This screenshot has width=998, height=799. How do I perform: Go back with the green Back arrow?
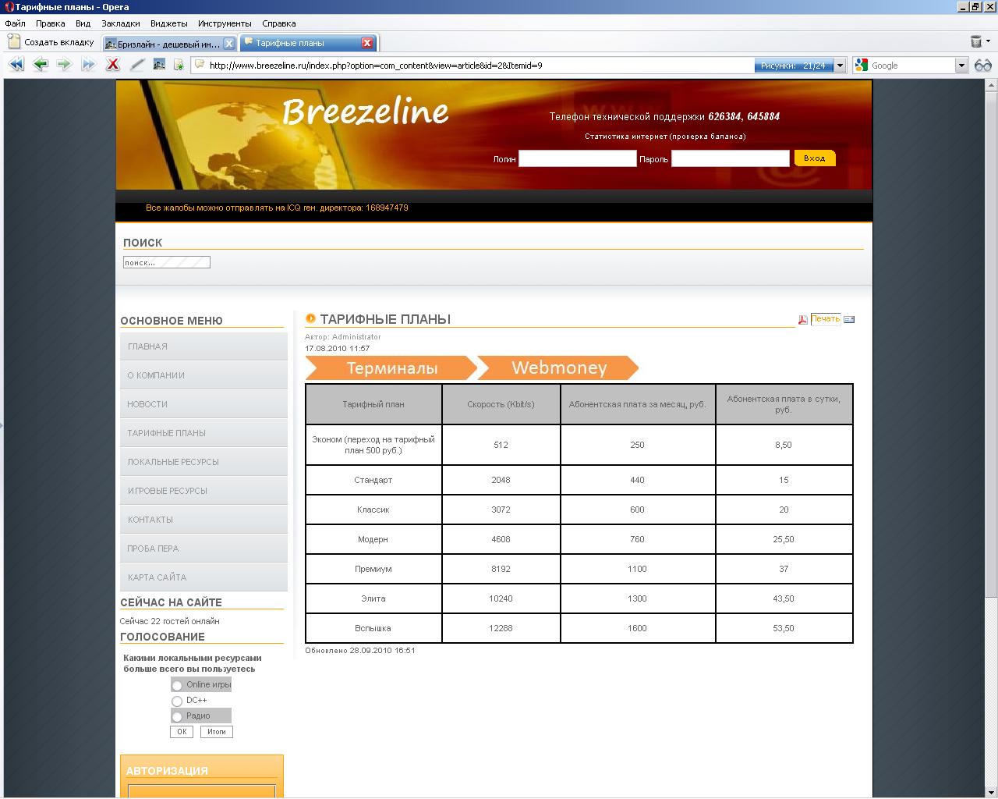pyautogui.click(x=41, y=65)
